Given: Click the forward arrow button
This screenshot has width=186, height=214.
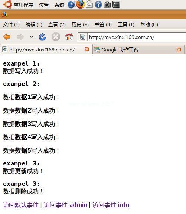Looking at the screenshot, I should pyautogui.click(x=20, y=37).
